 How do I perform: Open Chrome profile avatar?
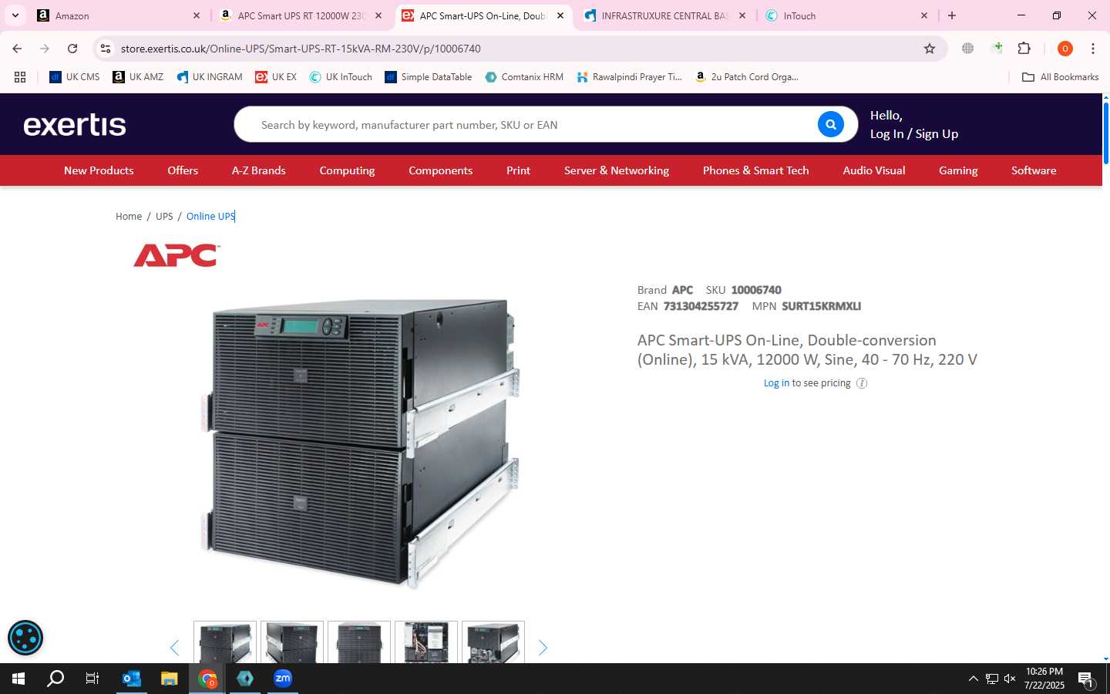coord(1065,49)
